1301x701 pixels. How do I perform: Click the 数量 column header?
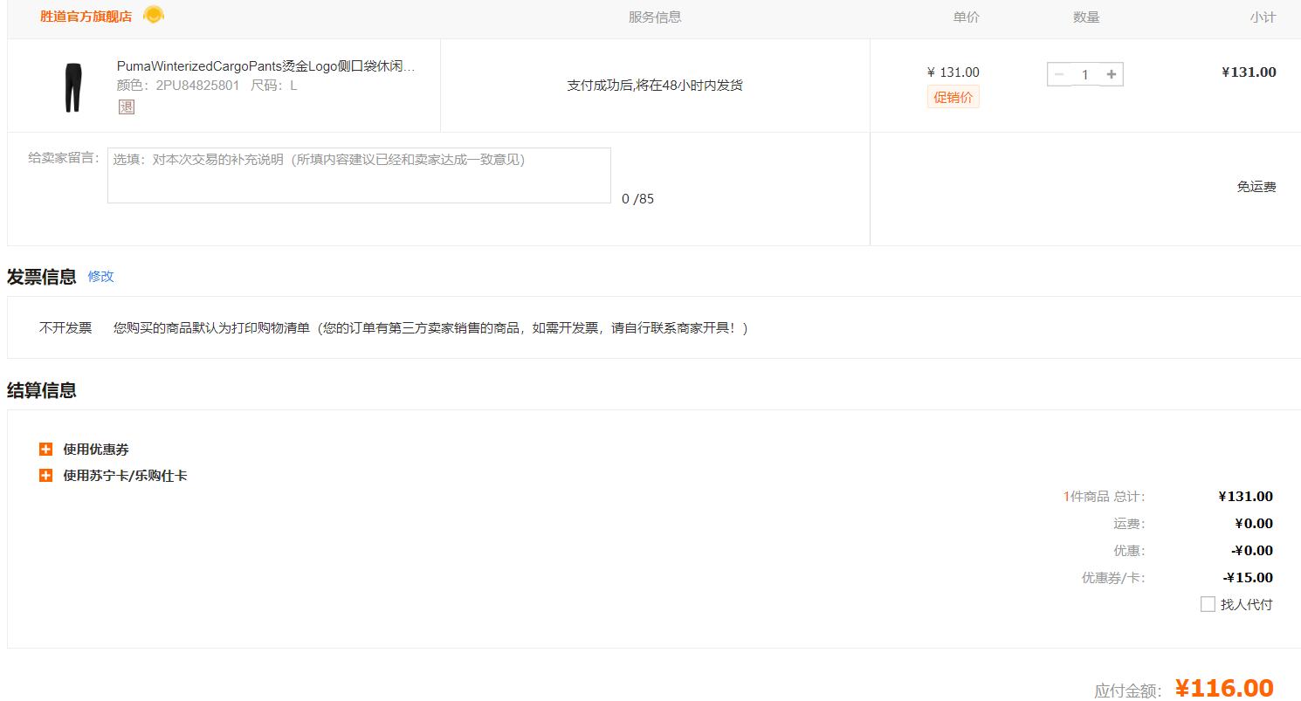coord(1086,17)
